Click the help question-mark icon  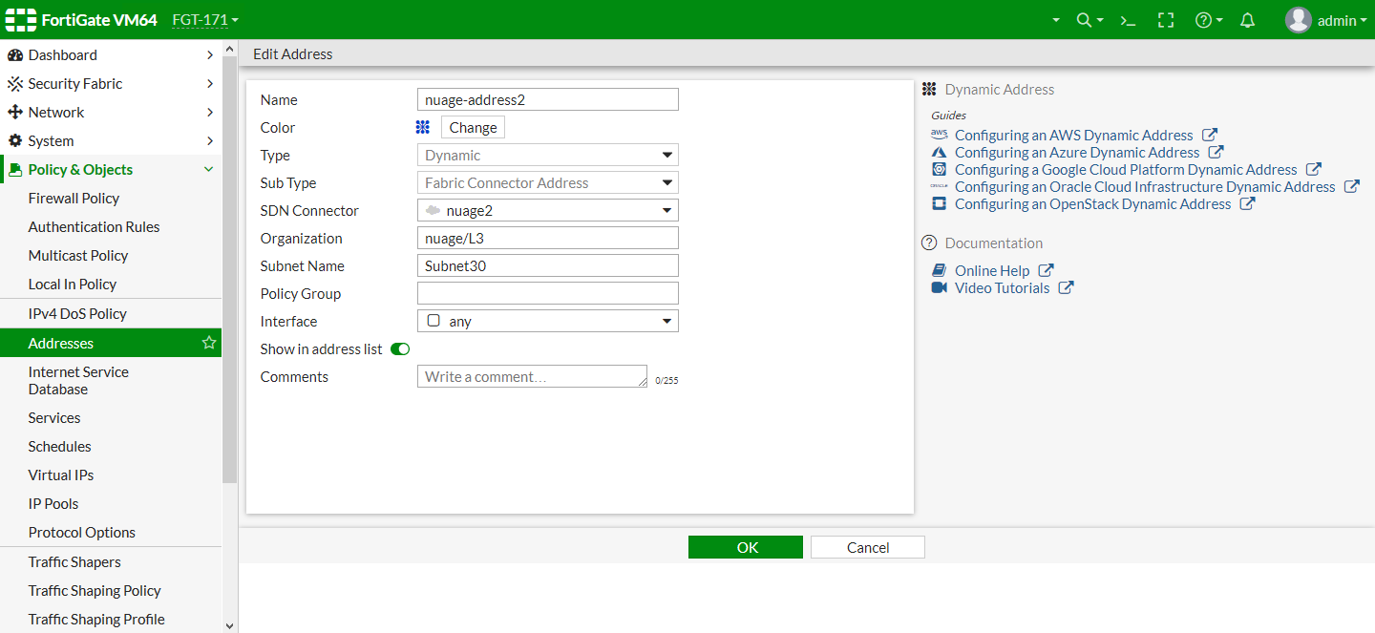pyautogui.click(x=1204, y=19)
